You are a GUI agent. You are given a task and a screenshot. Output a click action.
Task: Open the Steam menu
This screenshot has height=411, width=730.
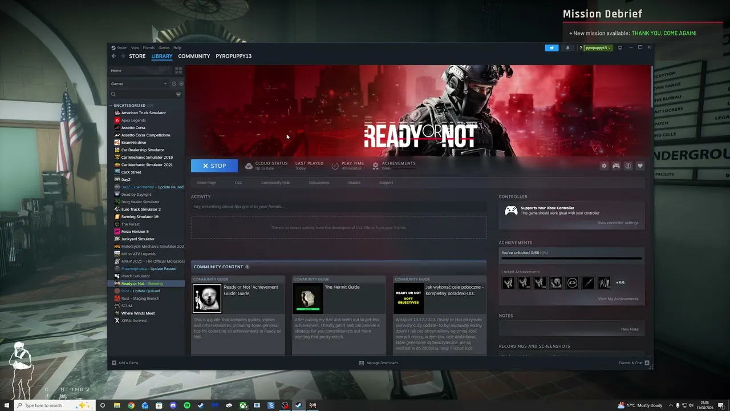122,48
